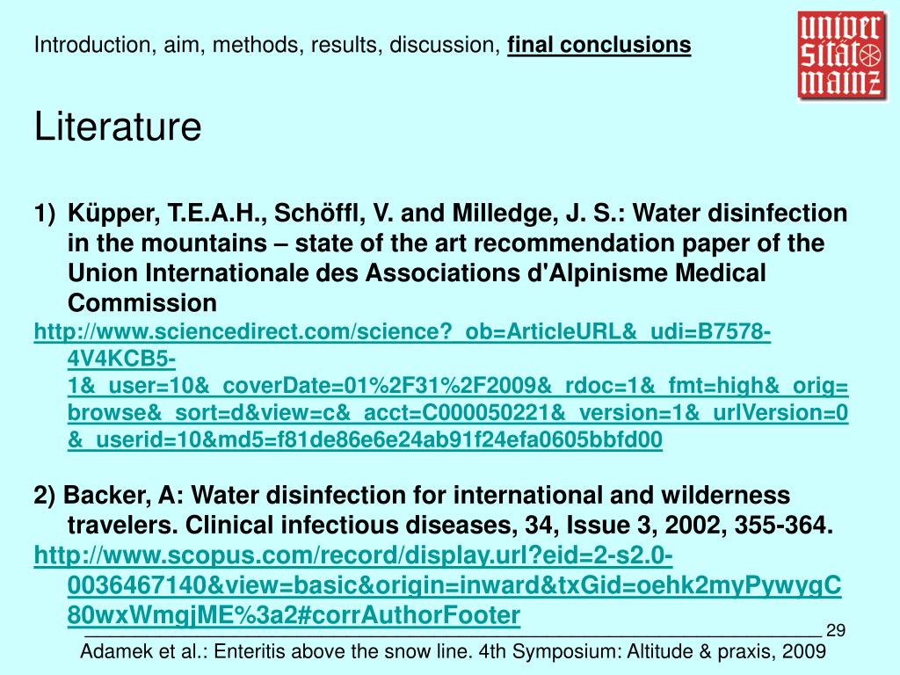Click slide number 29
Screen dimensions: 900x675
point(835,630)
